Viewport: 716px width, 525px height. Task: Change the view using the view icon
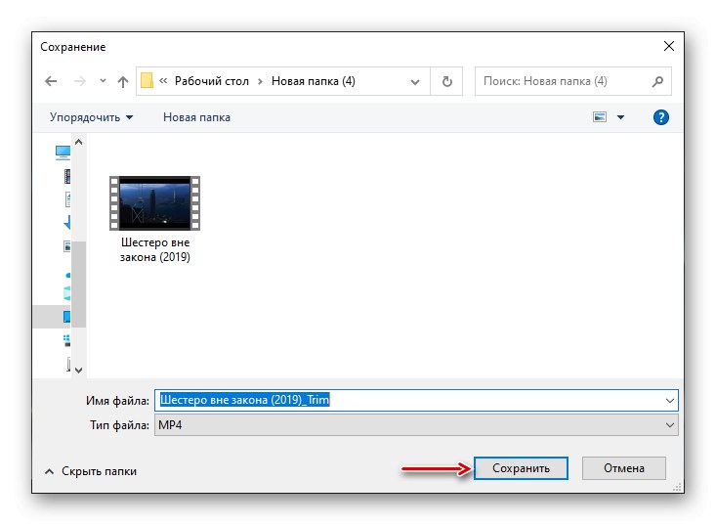tap(600, 117)
